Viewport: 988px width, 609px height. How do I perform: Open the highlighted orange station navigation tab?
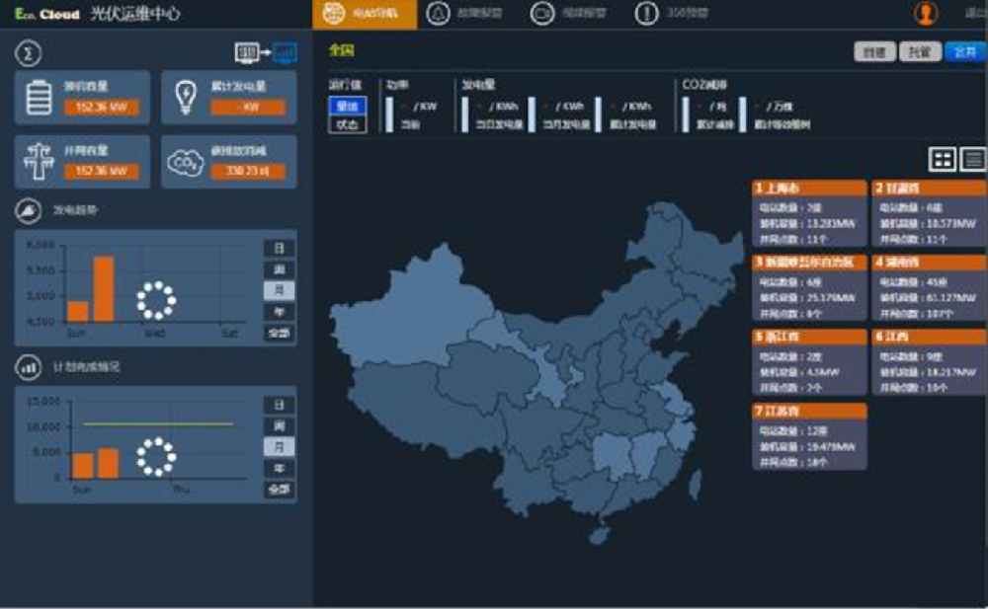[365, 14]
